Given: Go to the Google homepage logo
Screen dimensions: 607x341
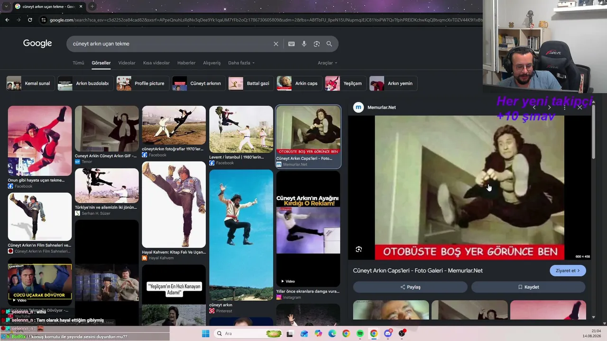Looking at the screenshot, I should click(37, 44).
